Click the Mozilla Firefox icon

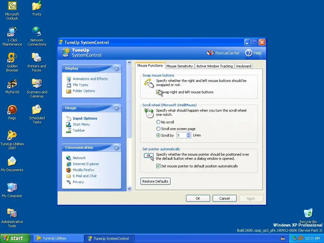[x=69, y=170]
